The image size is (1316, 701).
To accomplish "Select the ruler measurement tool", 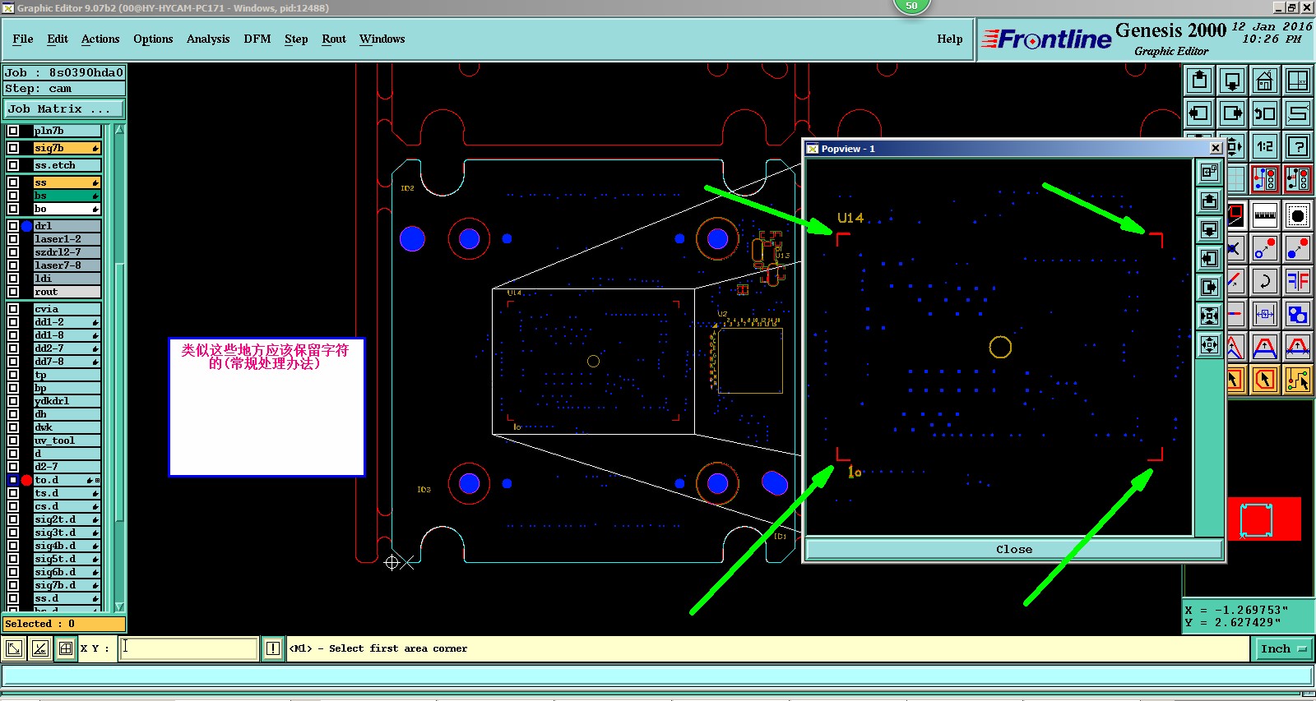I will click(1265, 215).
